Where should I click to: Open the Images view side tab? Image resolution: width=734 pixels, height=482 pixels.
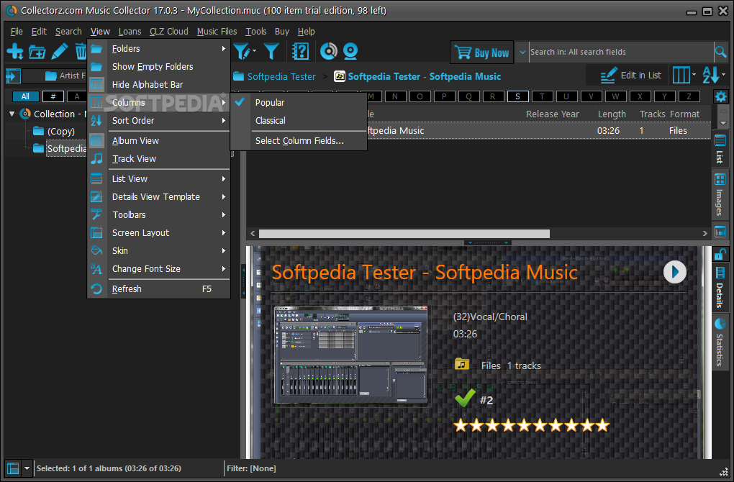[x=720, y=195]
